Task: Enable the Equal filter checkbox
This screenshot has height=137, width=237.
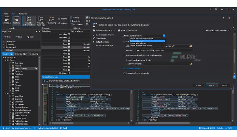Action: point(3,50)
